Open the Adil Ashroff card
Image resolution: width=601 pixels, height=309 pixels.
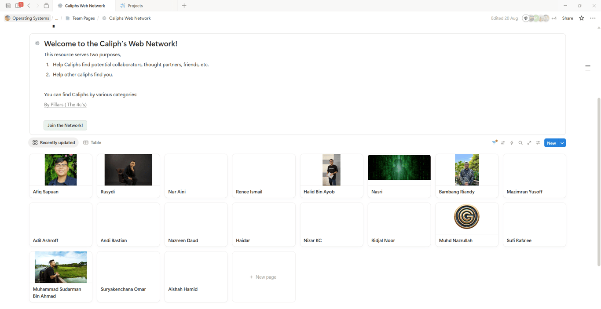(61, 225)
